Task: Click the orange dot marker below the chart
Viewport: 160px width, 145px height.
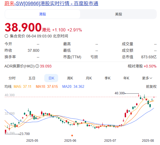Action: coord(72,136)
